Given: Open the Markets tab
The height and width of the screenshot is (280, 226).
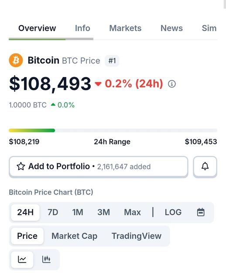Looking at the screenshot, I should click(125, 28).
